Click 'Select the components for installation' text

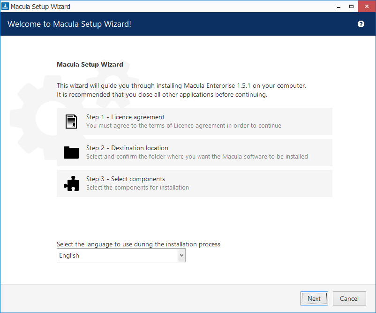[x=137, y=187]
